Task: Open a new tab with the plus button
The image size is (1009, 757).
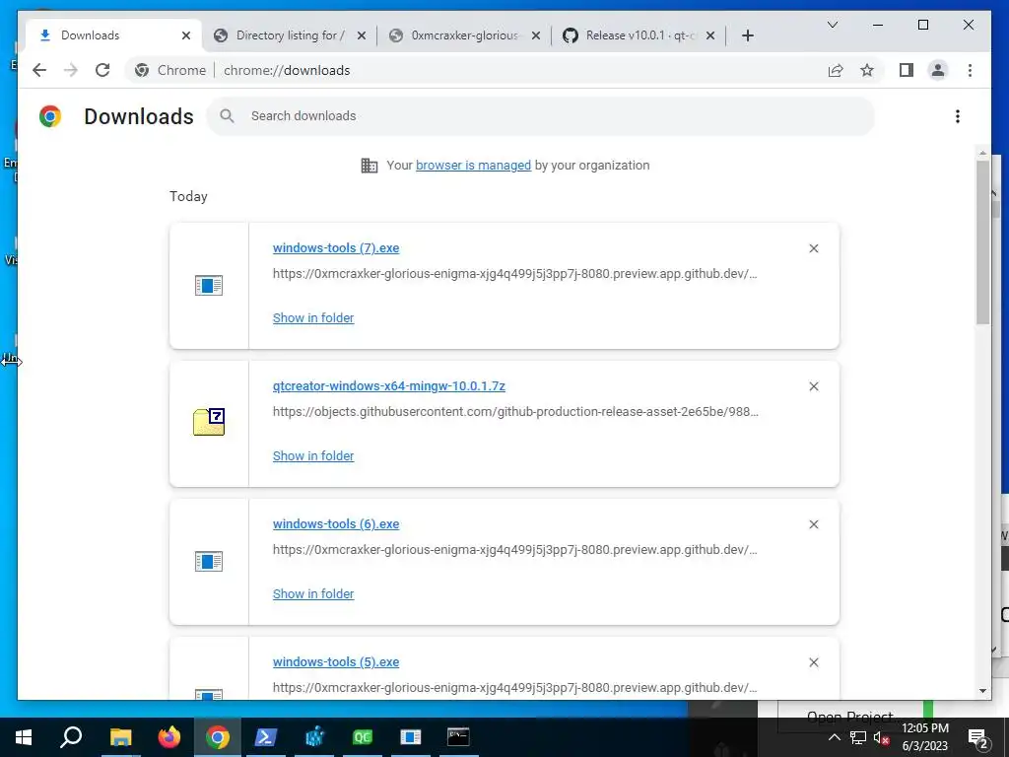Action: [747, 35]
